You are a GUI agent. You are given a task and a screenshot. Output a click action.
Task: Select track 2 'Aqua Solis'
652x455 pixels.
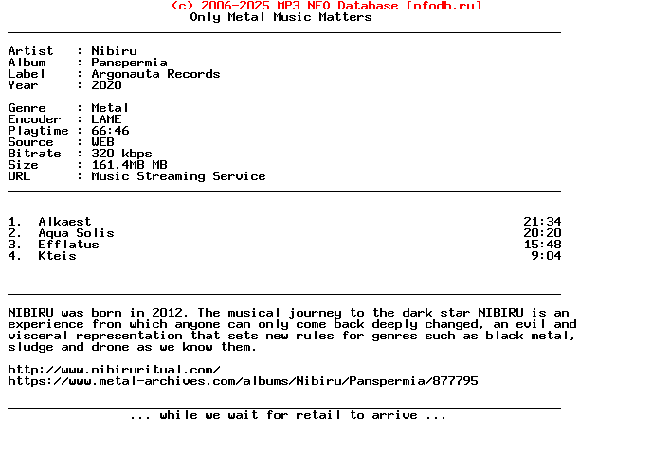click(x=76, y=233)
